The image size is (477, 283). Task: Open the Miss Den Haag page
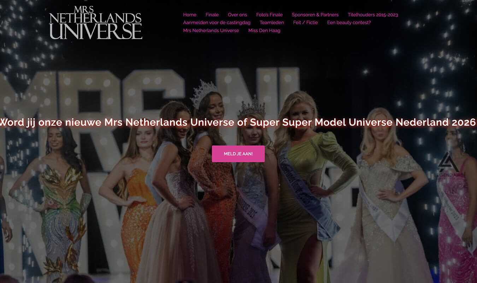264,30
